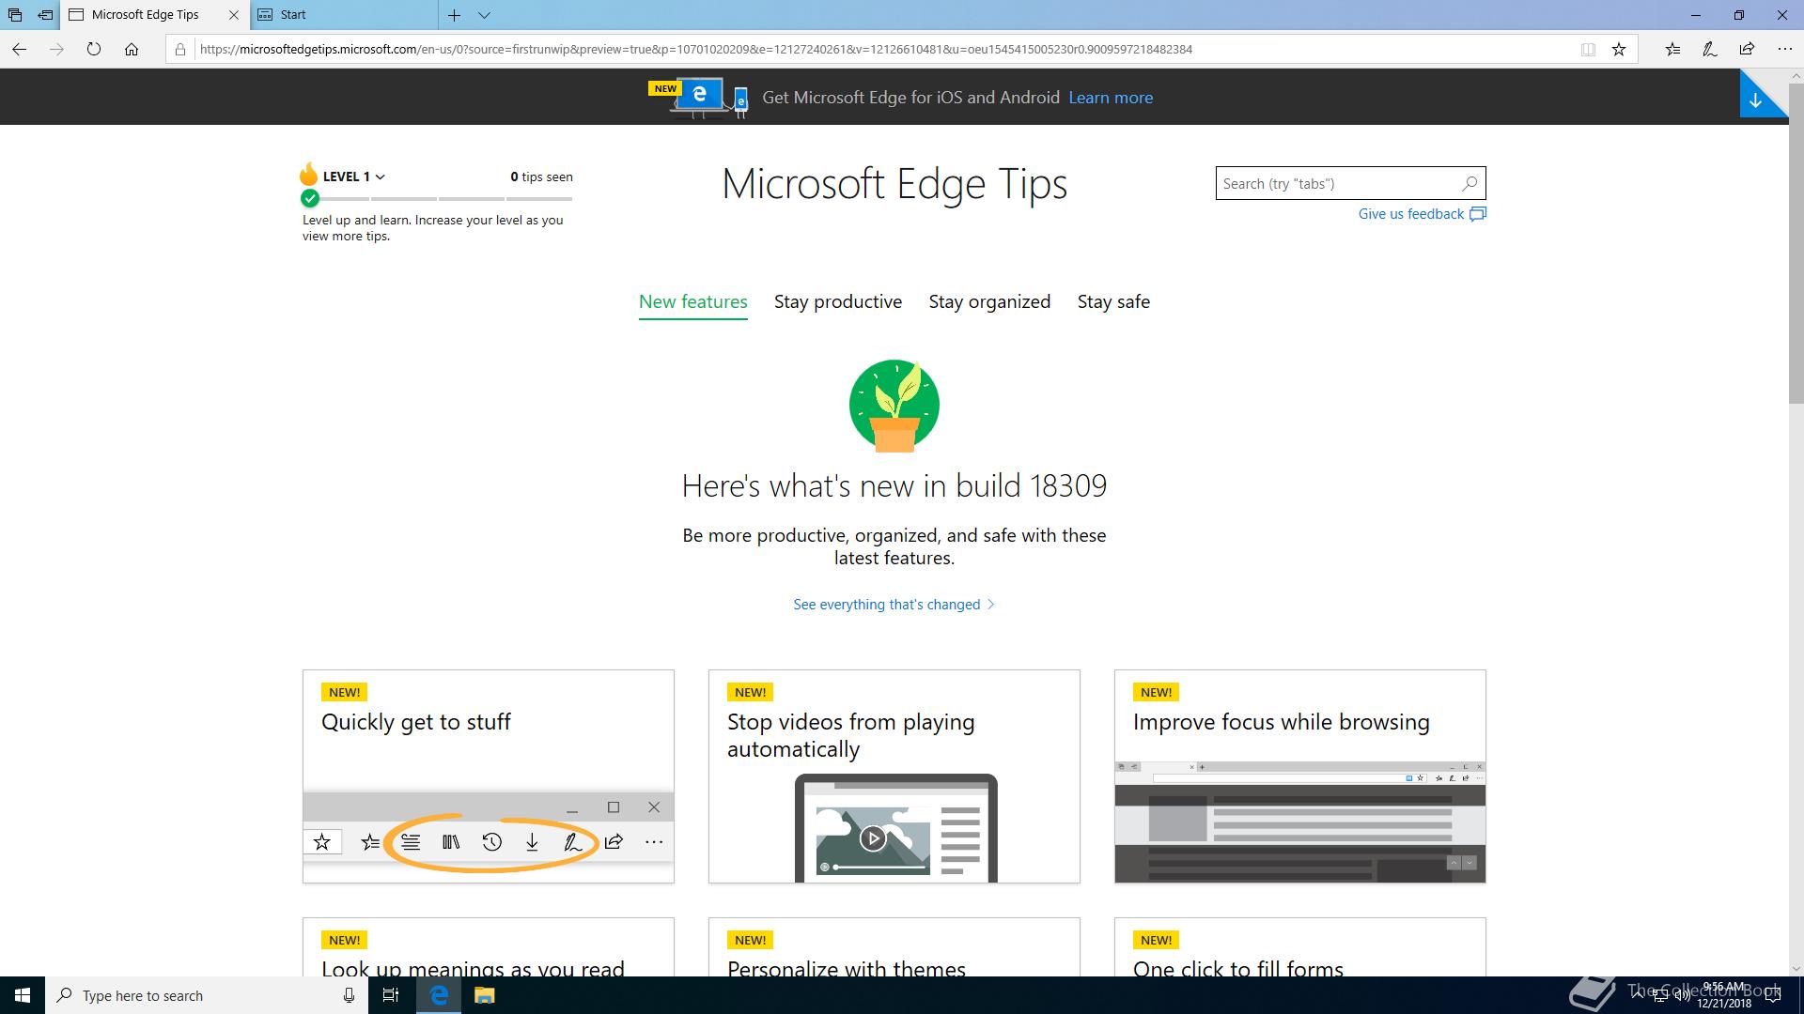Open Improve focus while browsing card
The image size is (1804, 1014).
tap(1300, 776)
